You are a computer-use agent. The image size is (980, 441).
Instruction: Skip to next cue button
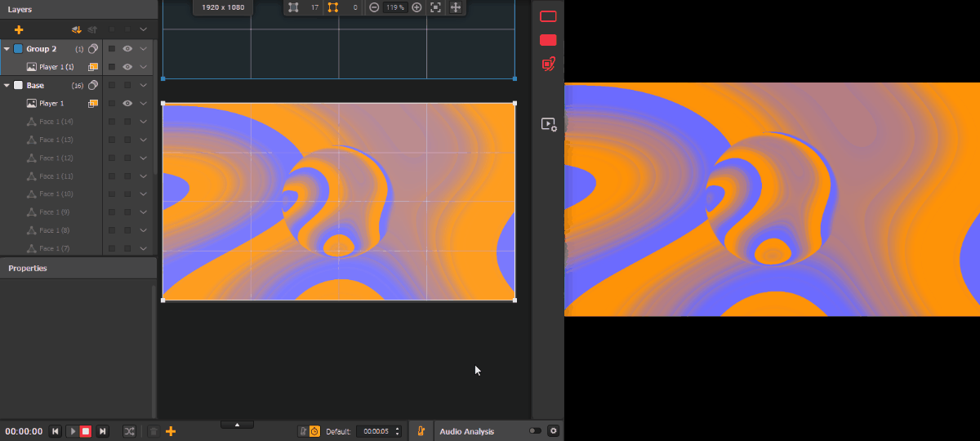coord(103,431)
